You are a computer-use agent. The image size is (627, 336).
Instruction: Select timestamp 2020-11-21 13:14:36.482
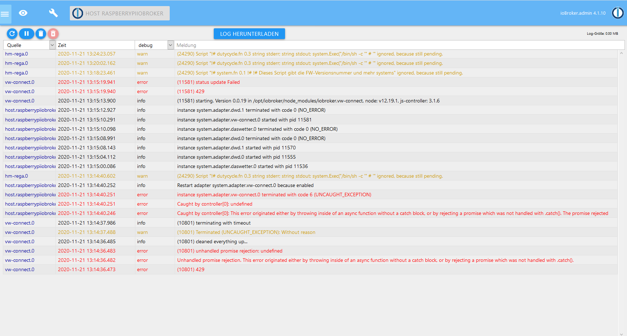pos(87,260)
